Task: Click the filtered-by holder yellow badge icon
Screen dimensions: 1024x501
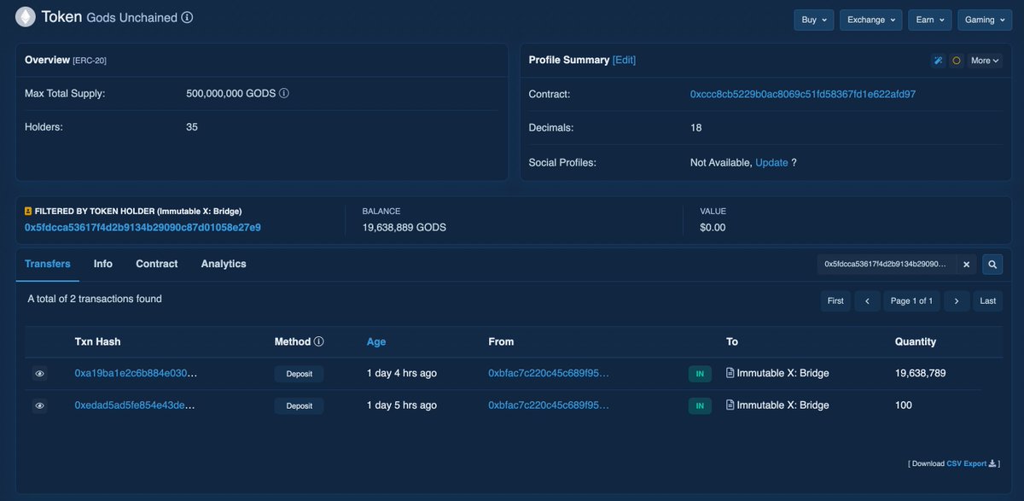Action: [x=28, y=211]
